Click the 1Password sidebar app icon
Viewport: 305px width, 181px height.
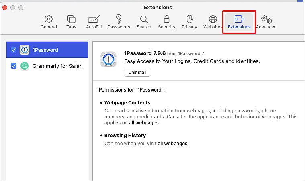(x=25, y=50)
